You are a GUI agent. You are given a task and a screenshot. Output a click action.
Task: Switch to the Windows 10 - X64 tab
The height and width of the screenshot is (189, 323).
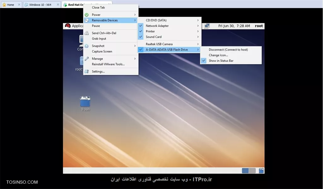[x=42, y=5]
